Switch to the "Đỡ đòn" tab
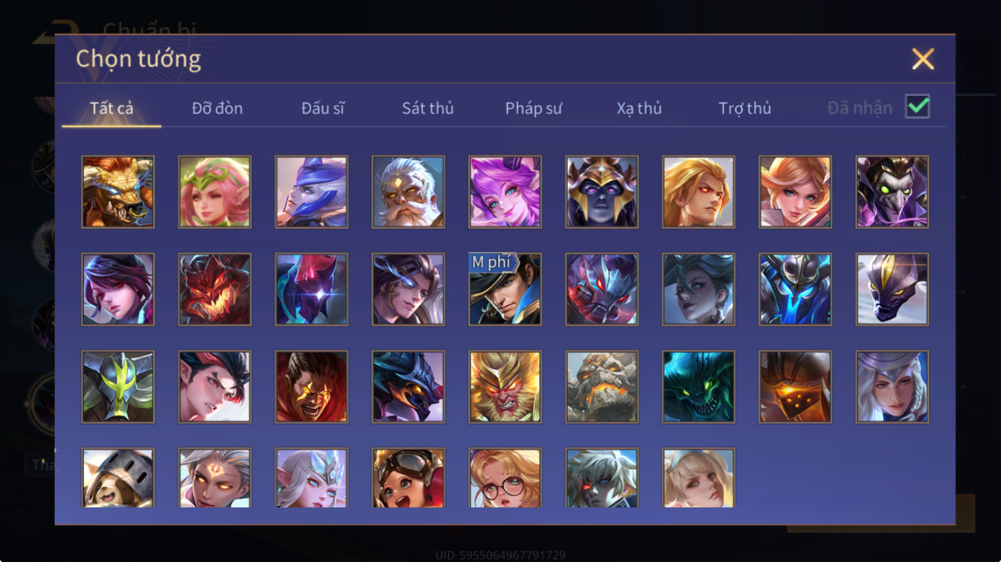This screenshot has width=1001, height=562. (x=217, y=108)
